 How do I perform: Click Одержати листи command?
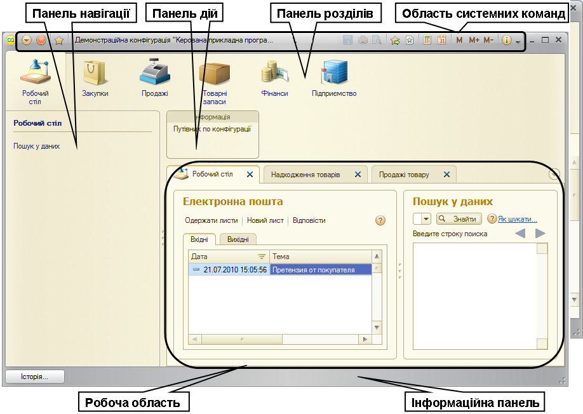pos(211,220)
